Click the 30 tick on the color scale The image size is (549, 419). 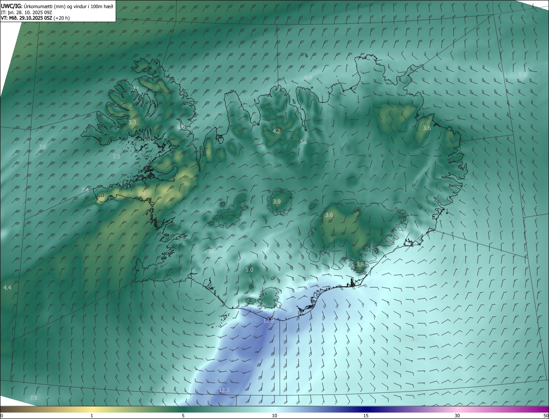tap(457, 416)
